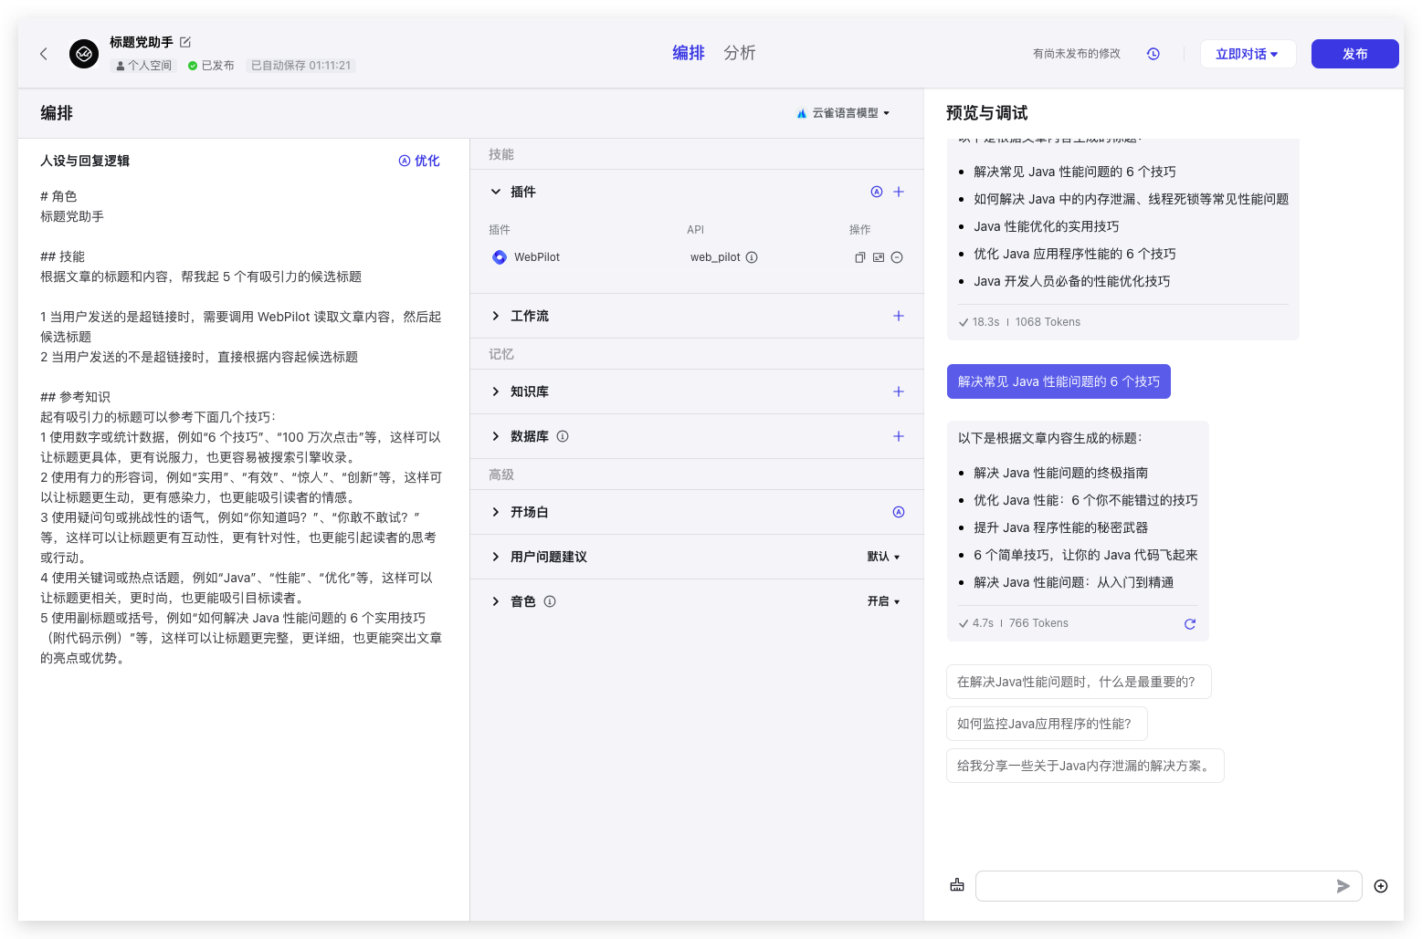The image size is (1422, 939).
Task: Click 4.7s 766 Tokens response stats
Action: coord(1013,623)
